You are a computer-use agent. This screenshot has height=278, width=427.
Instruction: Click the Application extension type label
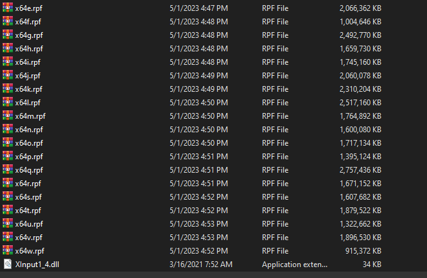[x=295, y=264]
